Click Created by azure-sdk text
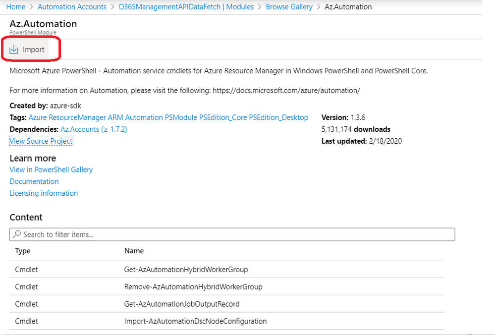The height and width of the screenshot is (335, 495). (x=45, y=106)
